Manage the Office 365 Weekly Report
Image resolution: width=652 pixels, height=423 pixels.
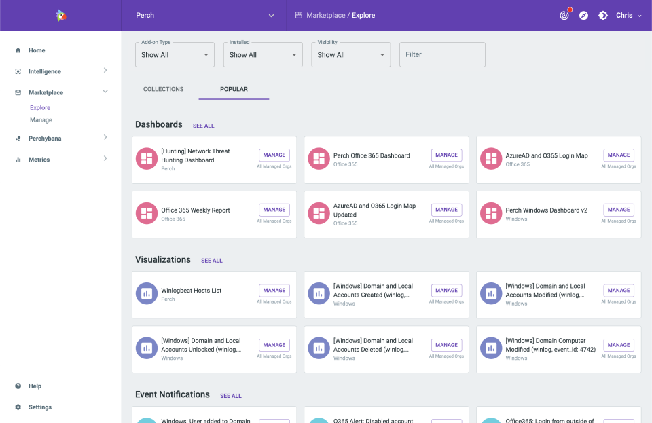274,210
